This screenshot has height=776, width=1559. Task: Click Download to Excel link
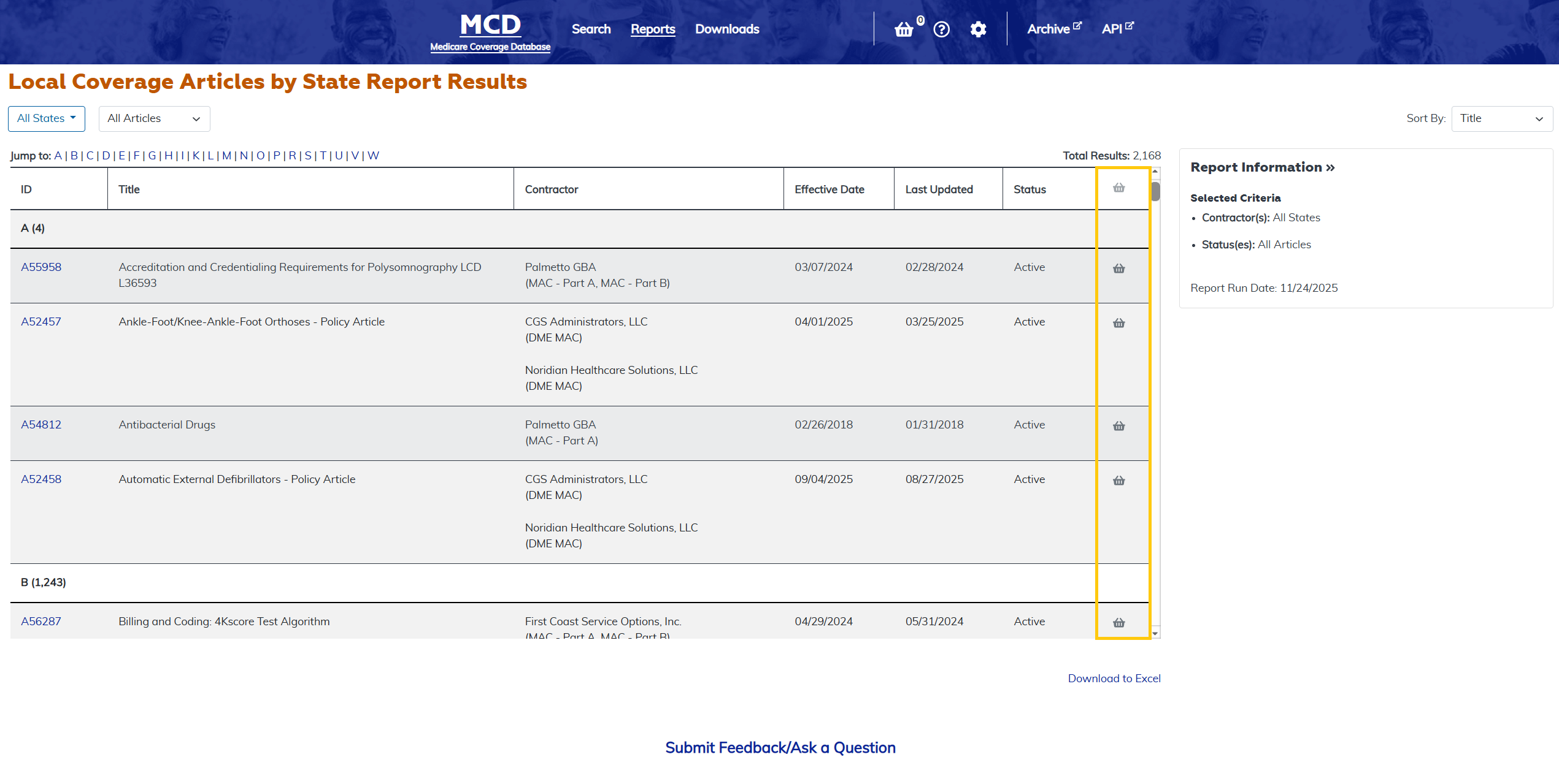tap(1114, 679)
